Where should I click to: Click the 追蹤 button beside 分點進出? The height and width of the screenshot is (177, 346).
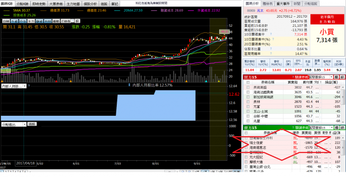tap(32, 124)
